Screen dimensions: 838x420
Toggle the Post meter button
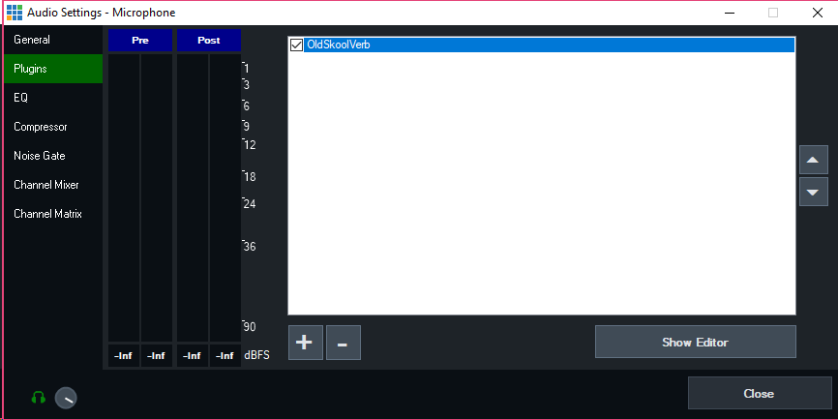tap(208, 41)
